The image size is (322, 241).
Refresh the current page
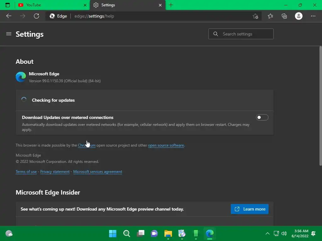(x=36, y=16)
